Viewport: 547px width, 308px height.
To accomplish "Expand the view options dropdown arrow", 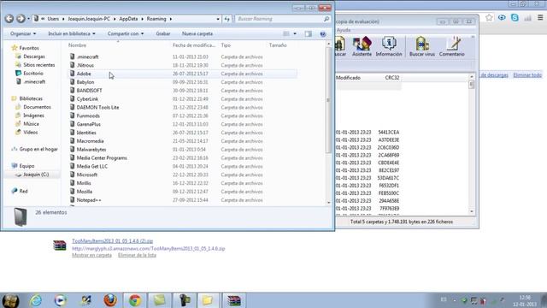I will click(x=295, y=34).
